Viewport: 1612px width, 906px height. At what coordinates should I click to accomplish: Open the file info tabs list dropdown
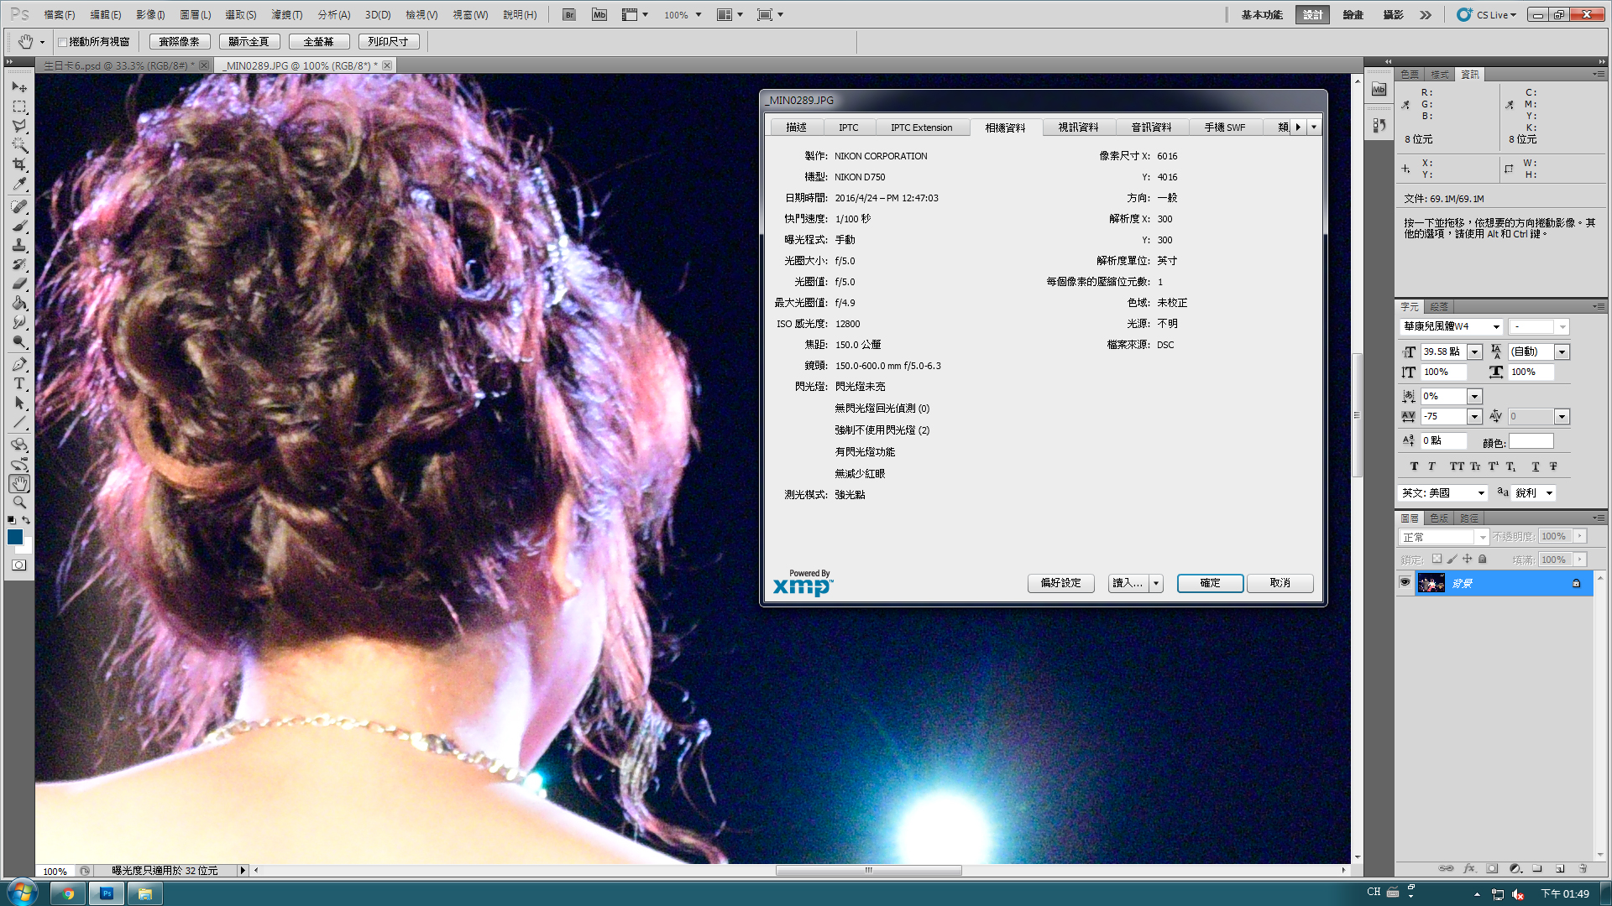pyautogui.click(x=1314, y=128)
